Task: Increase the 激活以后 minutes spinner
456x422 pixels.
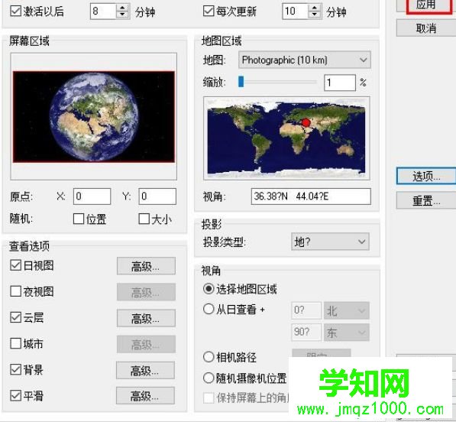Action: (122, 8)
